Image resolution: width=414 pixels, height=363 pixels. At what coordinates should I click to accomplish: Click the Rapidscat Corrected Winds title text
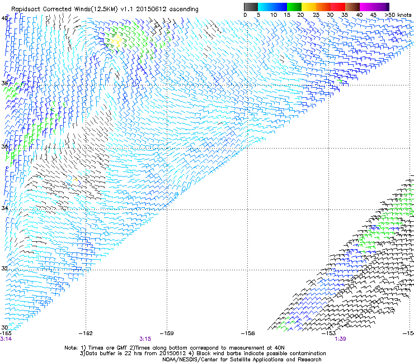click(105, 9)
